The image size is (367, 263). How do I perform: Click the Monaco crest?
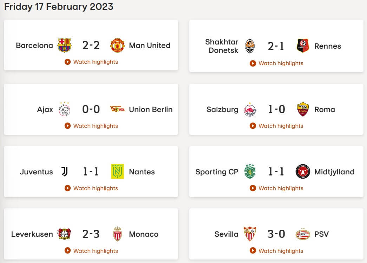click(117, 234)
